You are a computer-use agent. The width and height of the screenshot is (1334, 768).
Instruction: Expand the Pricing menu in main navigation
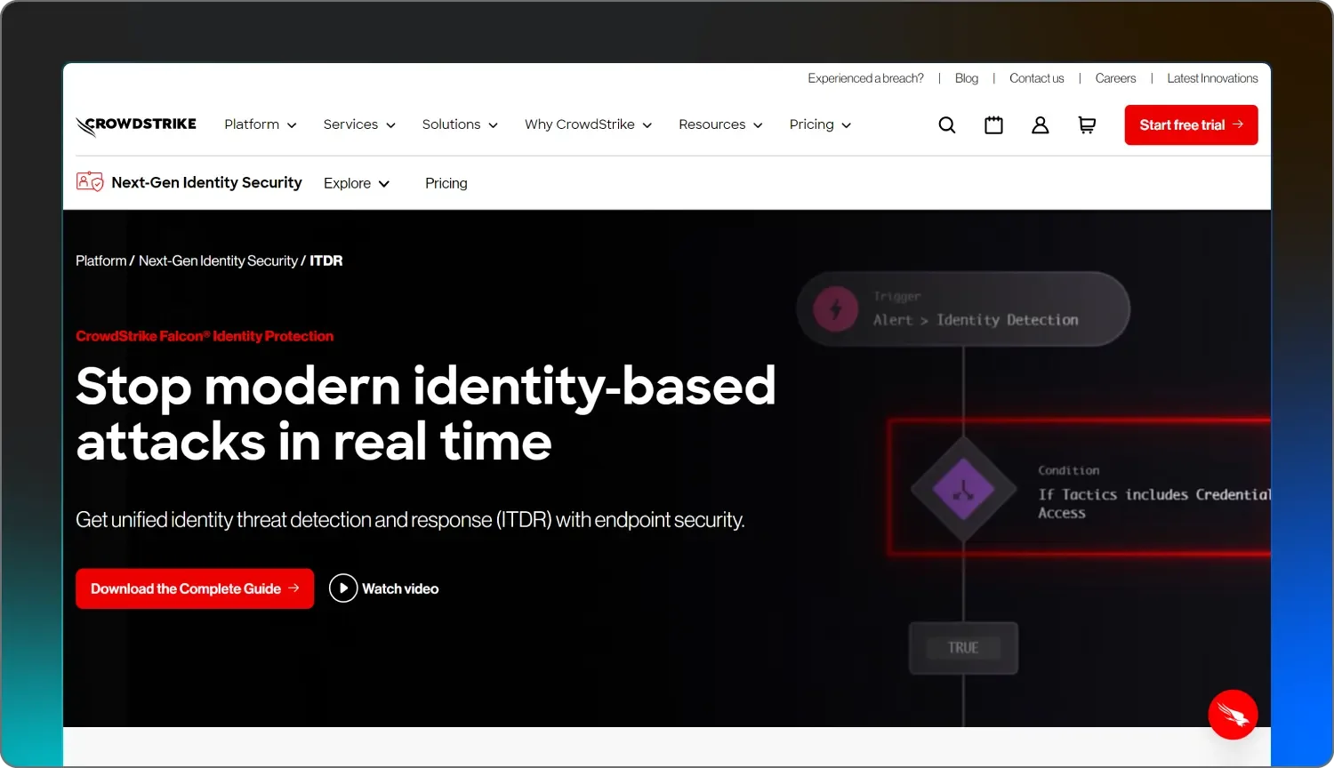[x=820, y=124]
